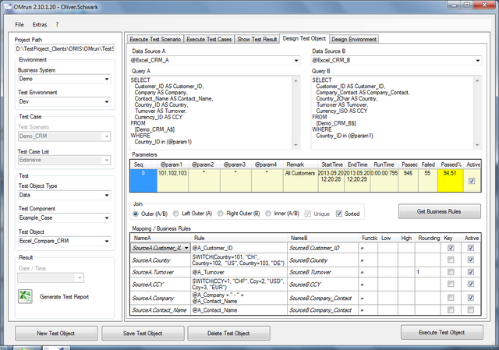499x350 pixels.
Task: Select the blue Seq. 0 cell
Action: coord(143,180)
